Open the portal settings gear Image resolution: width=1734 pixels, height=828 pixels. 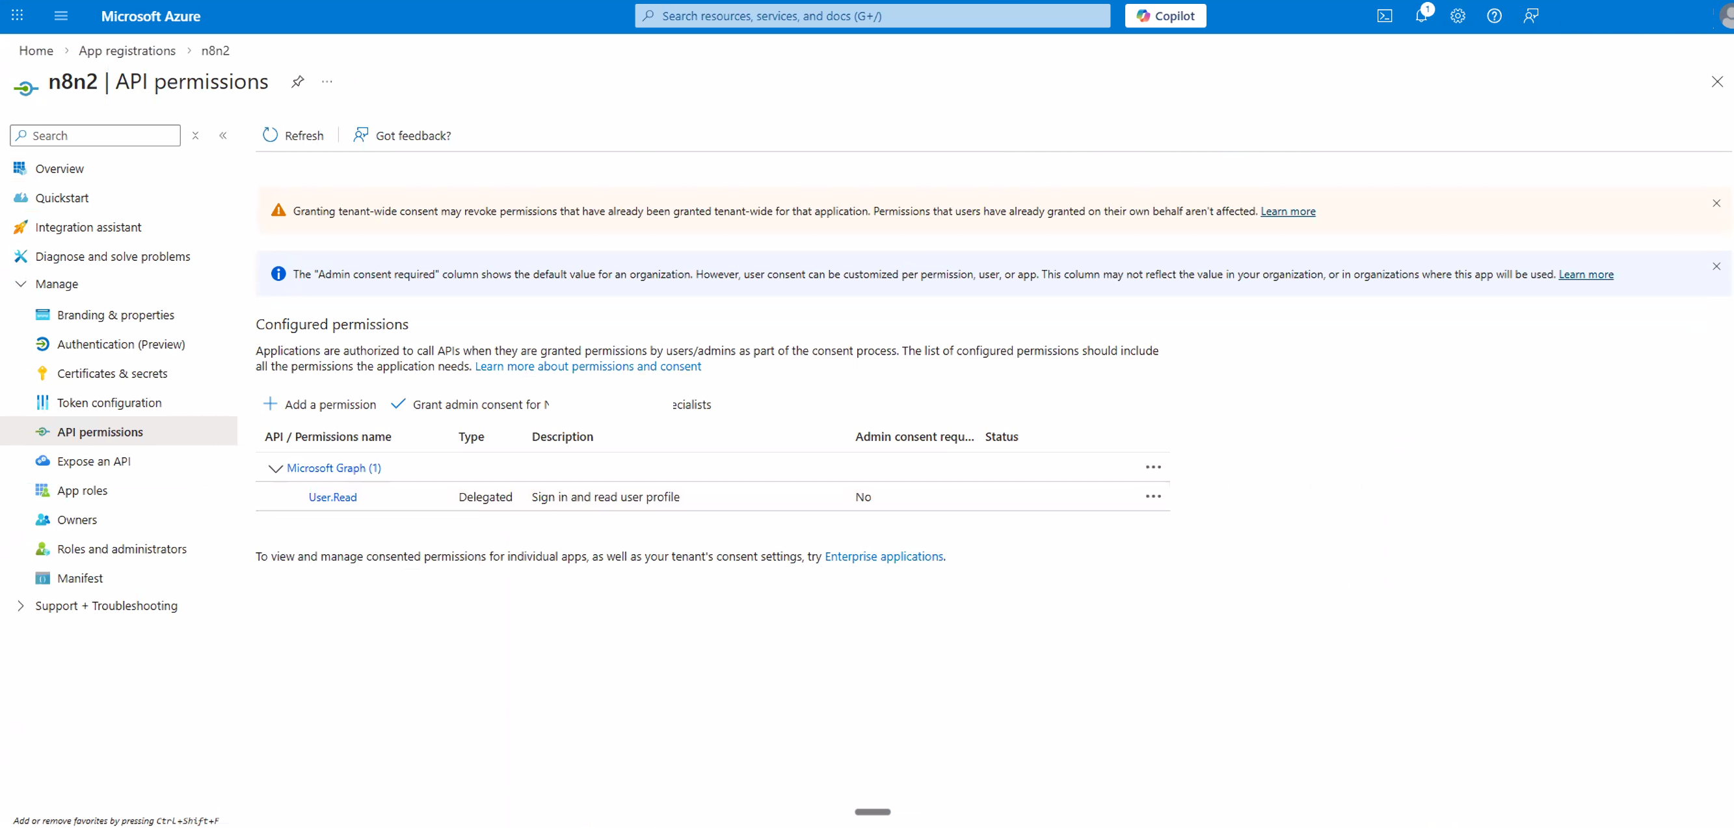coord(1458,16)
